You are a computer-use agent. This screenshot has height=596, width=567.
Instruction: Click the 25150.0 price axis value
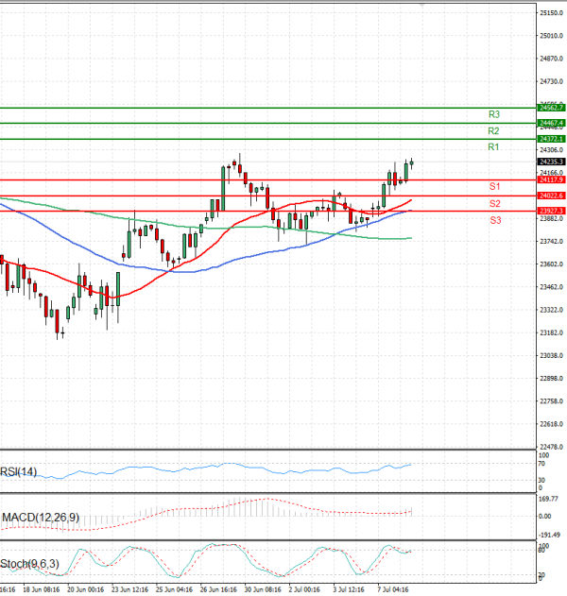[552, 13]
